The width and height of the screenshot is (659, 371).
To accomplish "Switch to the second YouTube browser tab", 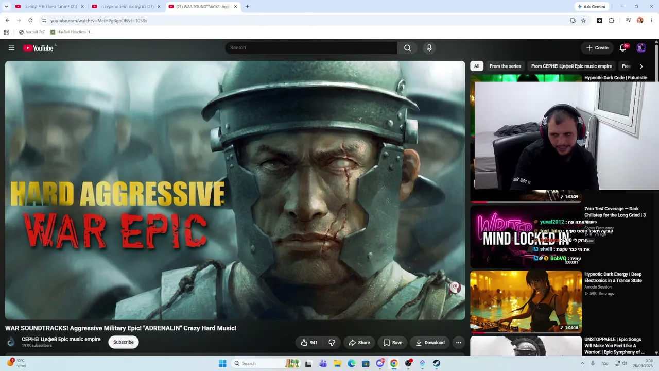I will (x=126, y=7).
